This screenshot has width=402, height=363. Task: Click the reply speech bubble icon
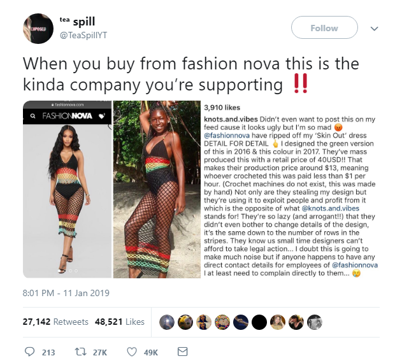pyautogui.click(x=29, y=352)
